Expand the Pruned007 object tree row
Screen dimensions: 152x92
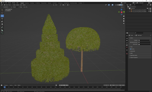pyautogui.click(x=130, y=10)
